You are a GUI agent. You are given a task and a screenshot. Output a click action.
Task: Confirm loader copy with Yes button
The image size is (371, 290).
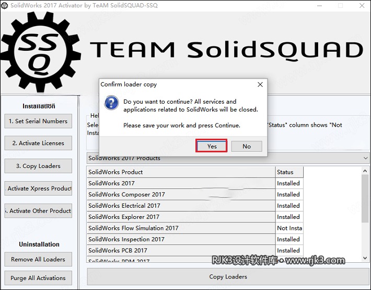212,146
